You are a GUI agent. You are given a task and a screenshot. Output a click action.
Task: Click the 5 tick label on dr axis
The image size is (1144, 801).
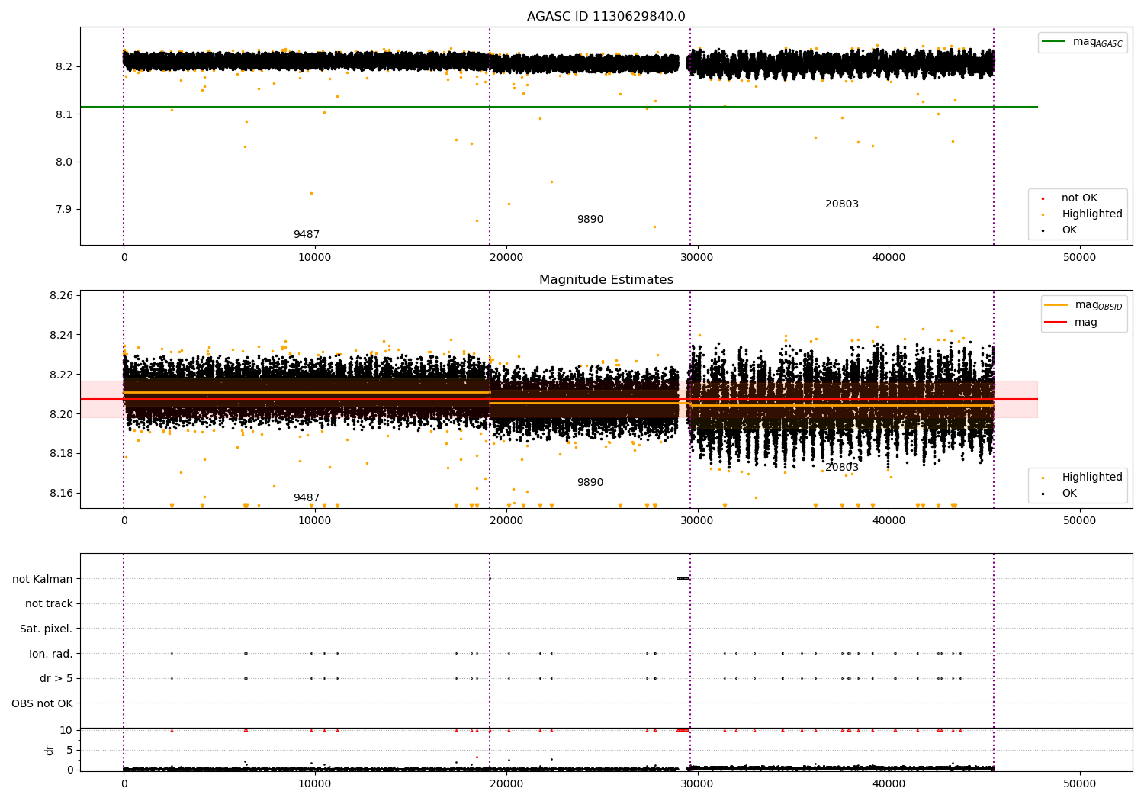coord(69,751)
